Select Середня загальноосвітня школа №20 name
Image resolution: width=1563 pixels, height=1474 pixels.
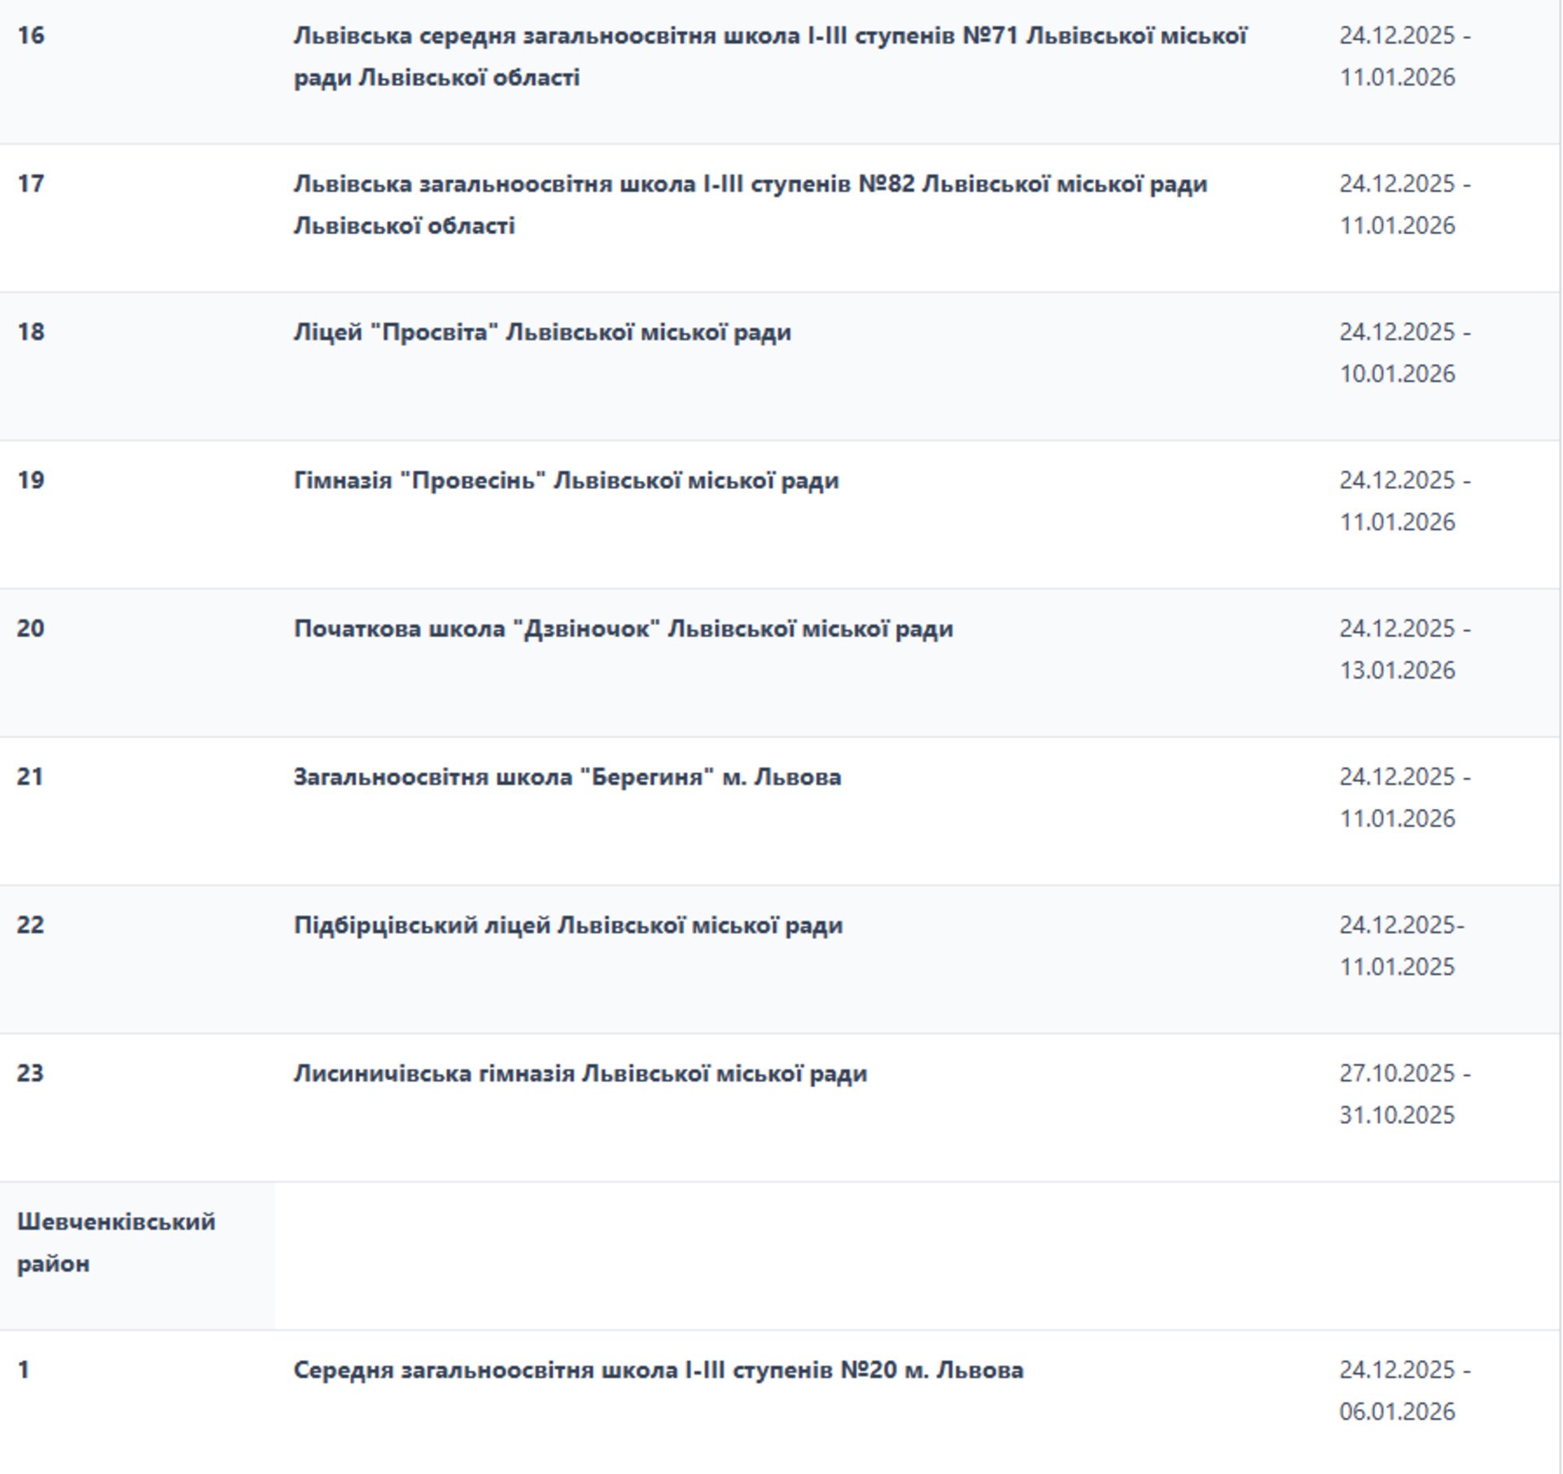(x=658, y=1370)
